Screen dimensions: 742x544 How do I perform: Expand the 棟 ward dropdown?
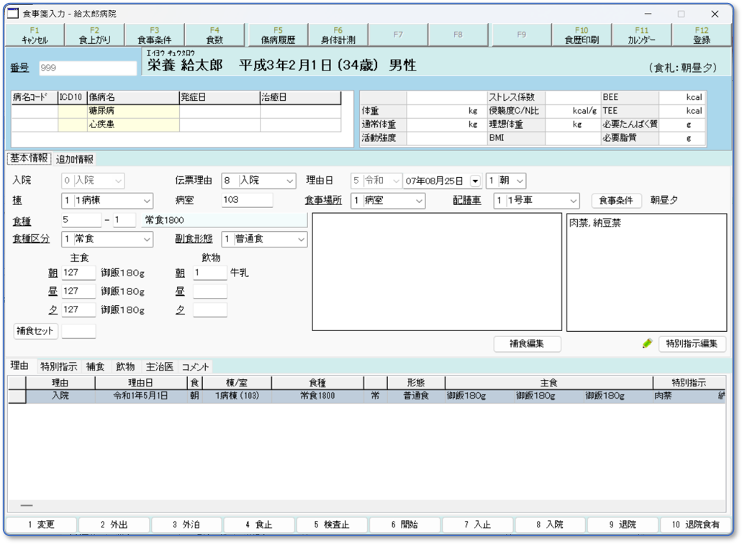pos(147,201)
